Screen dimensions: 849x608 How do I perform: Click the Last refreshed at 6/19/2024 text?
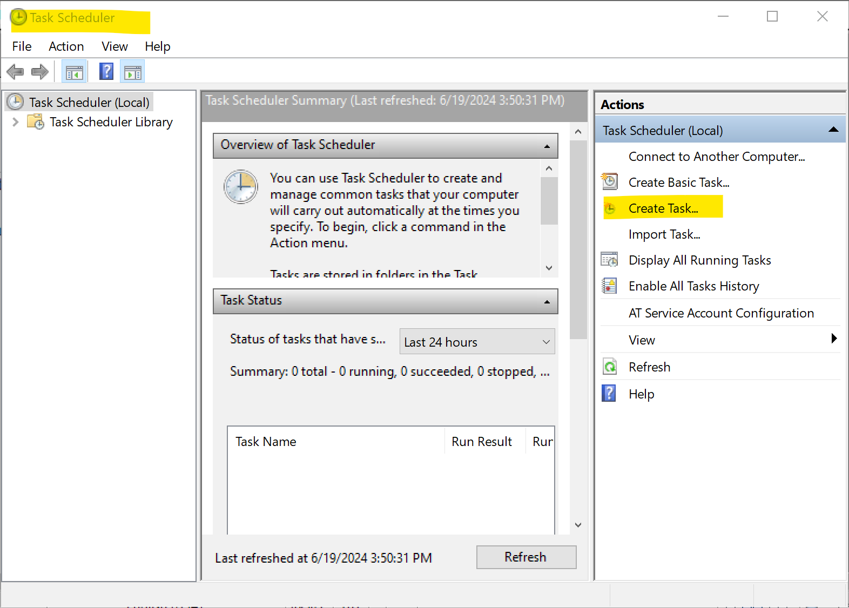coord(324,558)
